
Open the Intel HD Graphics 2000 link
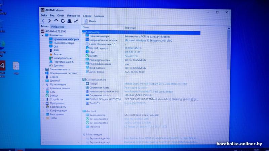pyautogui.click(x=137, y=119)
